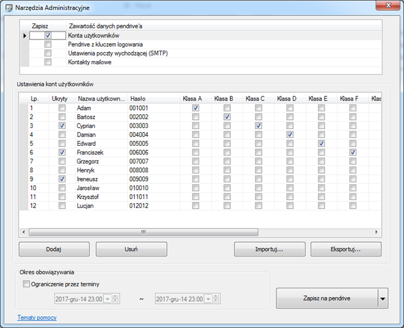Image resolution: width=404 pixels, height=328 pixels.
Task: Select the user name Krzysztof
Action: [x=101, y=197]
